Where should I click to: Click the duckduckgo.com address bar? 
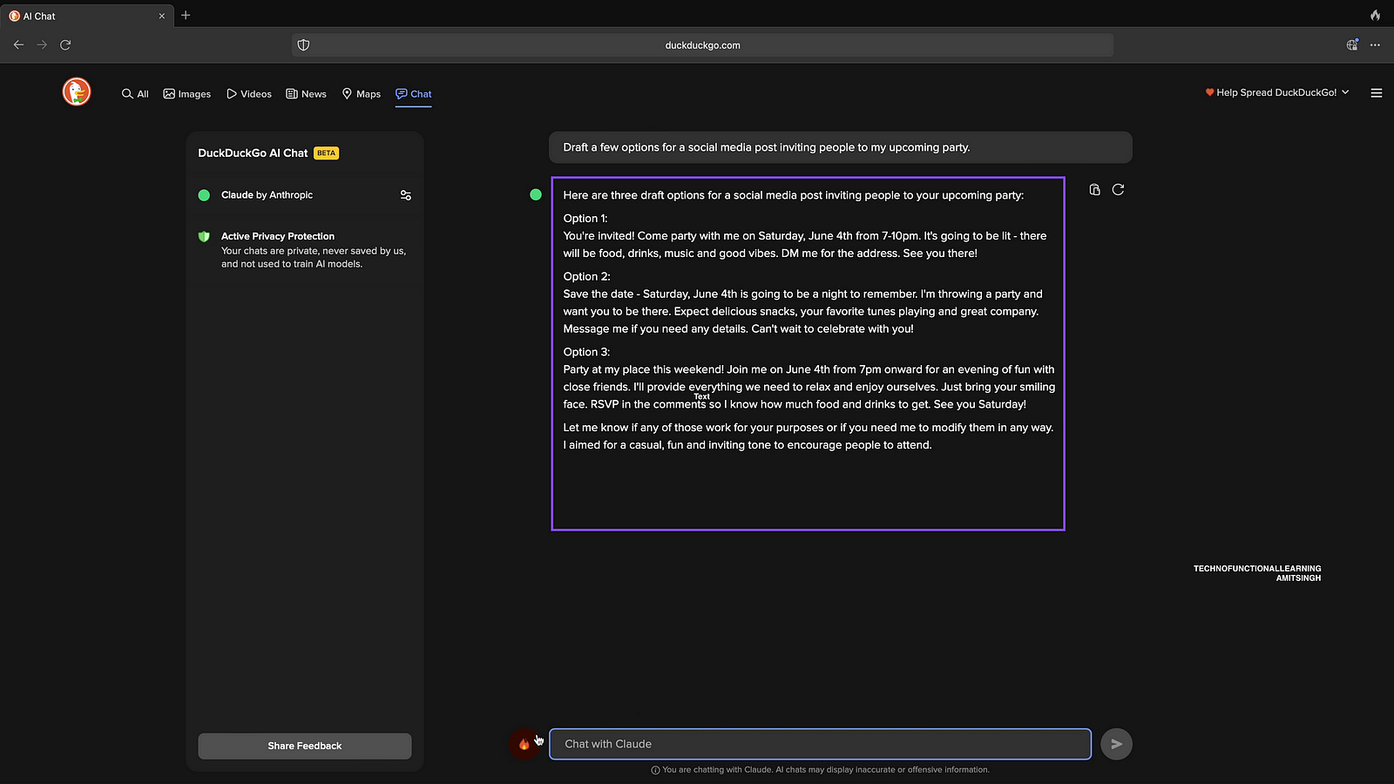click(x=702, y=45)
